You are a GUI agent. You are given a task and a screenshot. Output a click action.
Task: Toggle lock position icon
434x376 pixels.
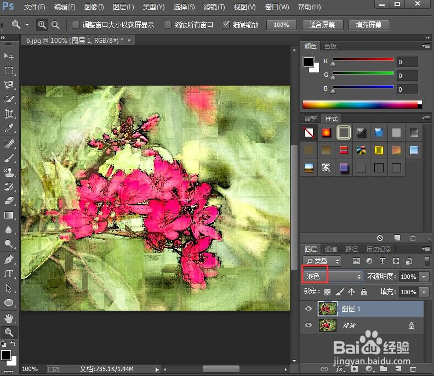point(351,292)
